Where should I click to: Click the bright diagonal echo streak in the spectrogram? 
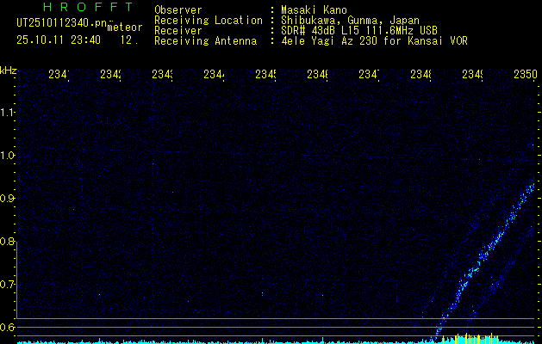tap(484, 259)
